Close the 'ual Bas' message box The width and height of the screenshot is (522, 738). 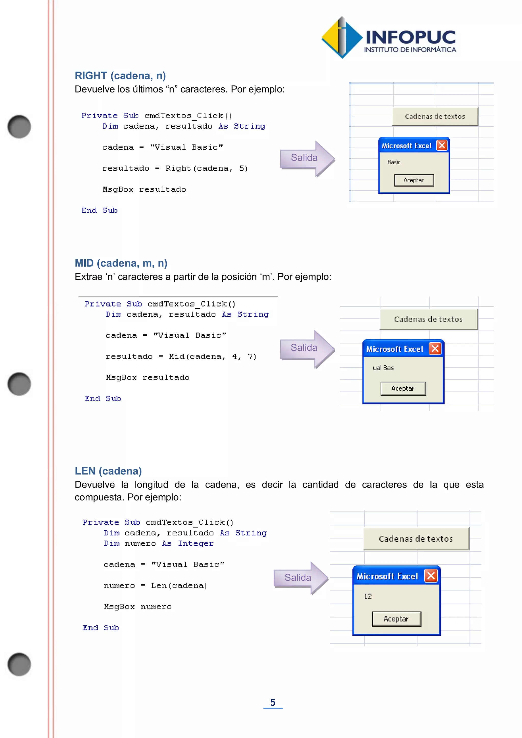pyautogui.click(x=435, y=349)
